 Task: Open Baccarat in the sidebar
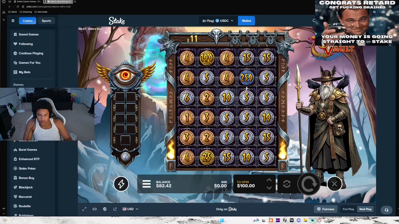tap(23, 197)
